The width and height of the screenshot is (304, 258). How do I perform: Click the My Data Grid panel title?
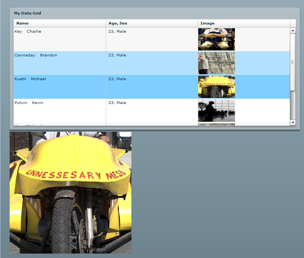click(27, 13)
